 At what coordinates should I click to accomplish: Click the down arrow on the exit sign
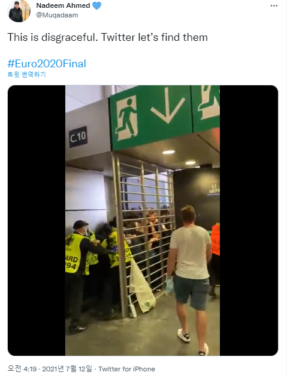pyautogui.click(x=168, y=105)
